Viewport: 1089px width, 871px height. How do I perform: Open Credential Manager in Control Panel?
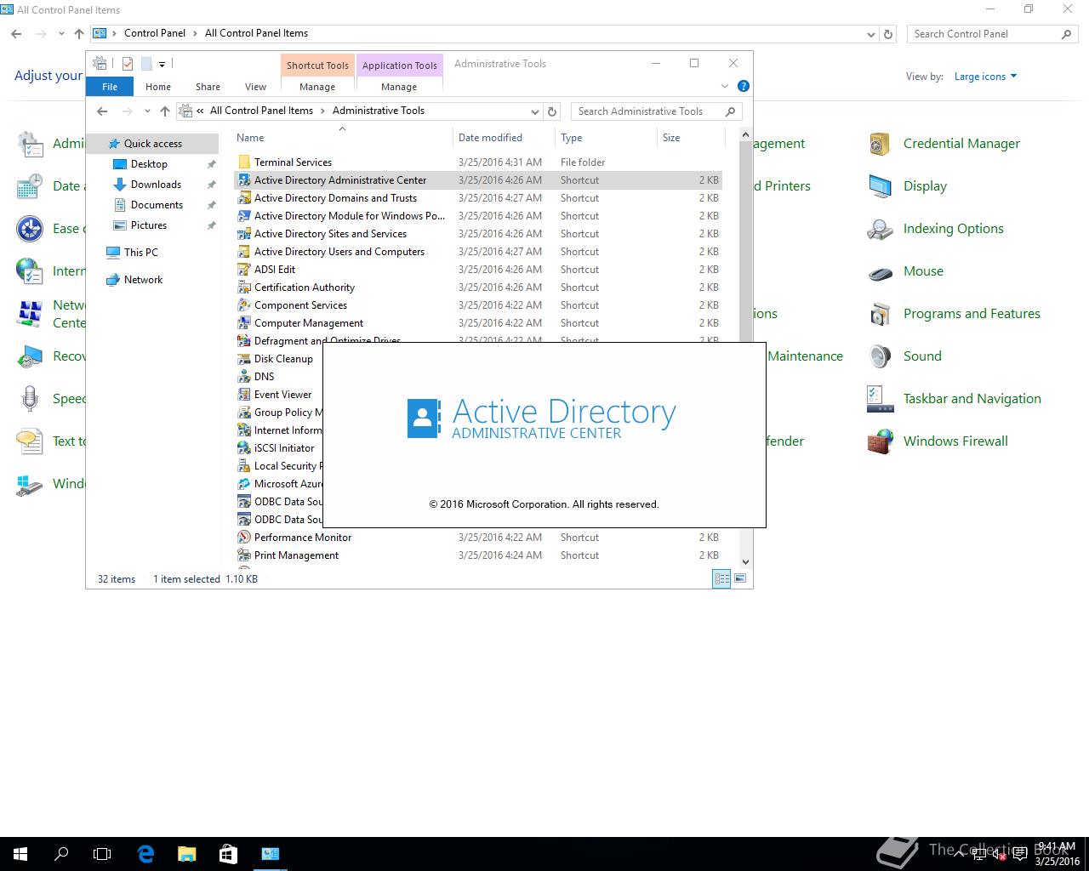pyautogui.click(x=880, y=144)
